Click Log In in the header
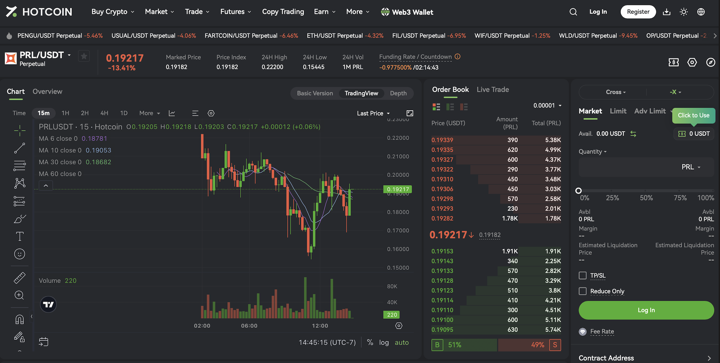 [598, 12]
